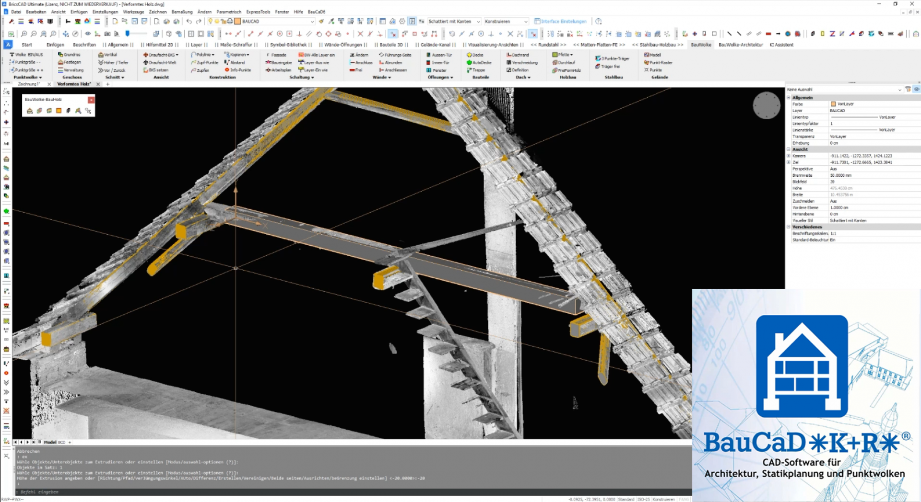Click the quick select funnel icon in properties

(908, 89)
